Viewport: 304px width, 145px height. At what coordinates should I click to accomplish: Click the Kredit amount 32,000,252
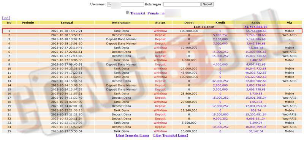coord(220,81)
